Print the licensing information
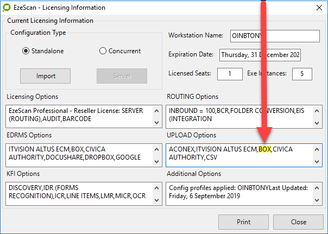Image resolution: width=328 pixels, height=234 pixels. (244, 222)
